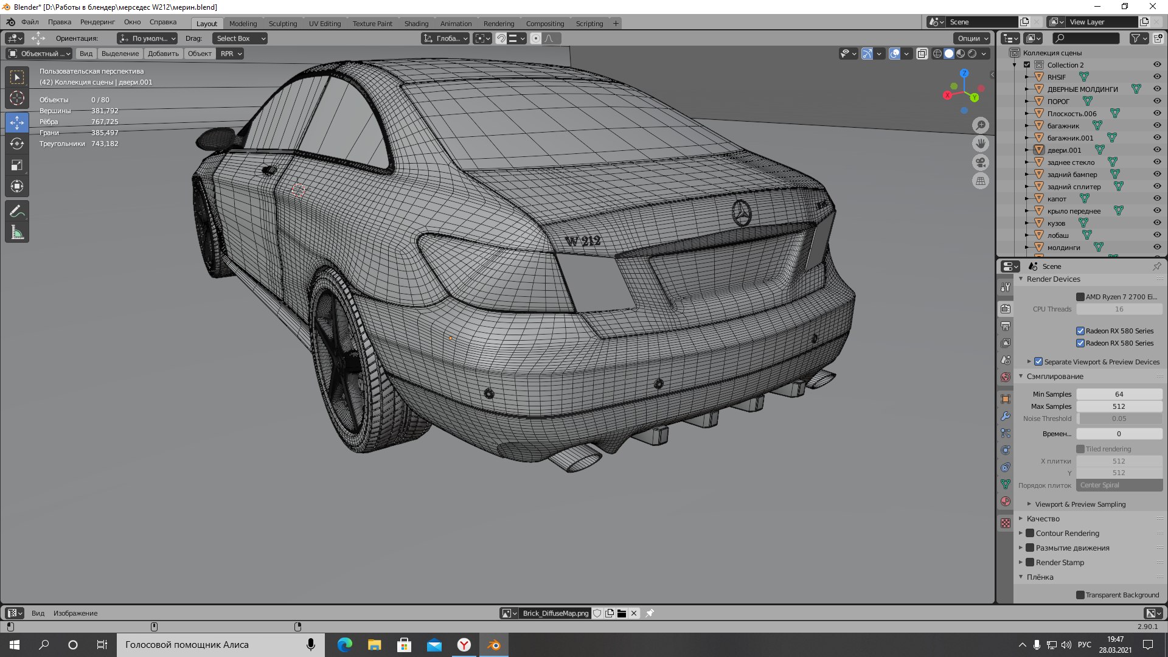The height and width of the screenshot is (657, 1168).
Task: Switch to the UV Editing workspace tab
Action: tap(325, 23)
